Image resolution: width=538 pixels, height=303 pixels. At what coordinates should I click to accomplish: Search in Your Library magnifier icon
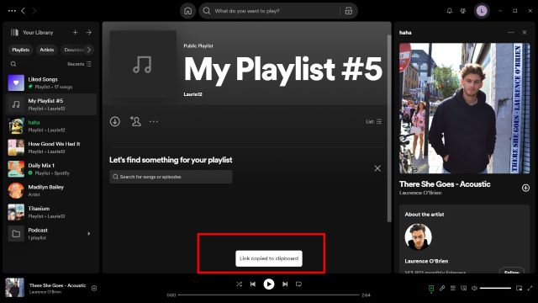pyautogui.click(x=13, y=64)
